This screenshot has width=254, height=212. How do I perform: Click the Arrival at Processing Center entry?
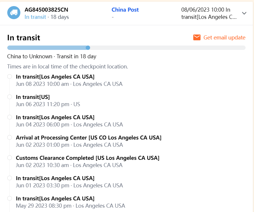point(89,137)
